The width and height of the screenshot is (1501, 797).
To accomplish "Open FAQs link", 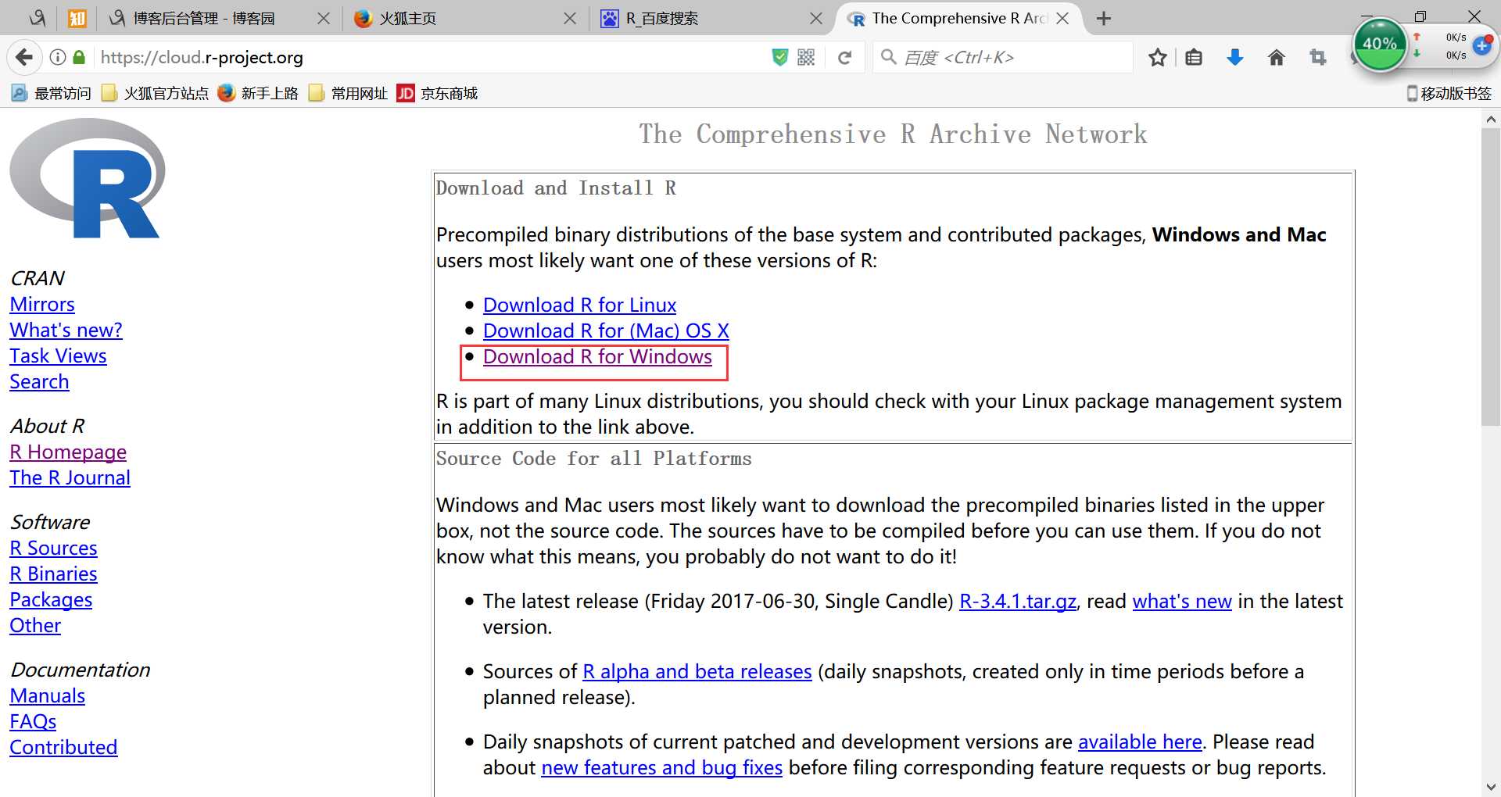I will point(33,721).
